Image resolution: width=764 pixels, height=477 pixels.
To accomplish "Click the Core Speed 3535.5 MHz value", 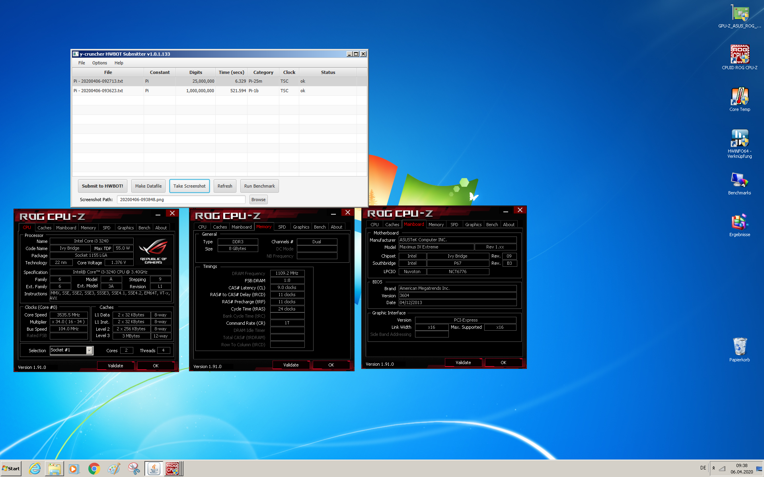I will click(x=68, y=315).
